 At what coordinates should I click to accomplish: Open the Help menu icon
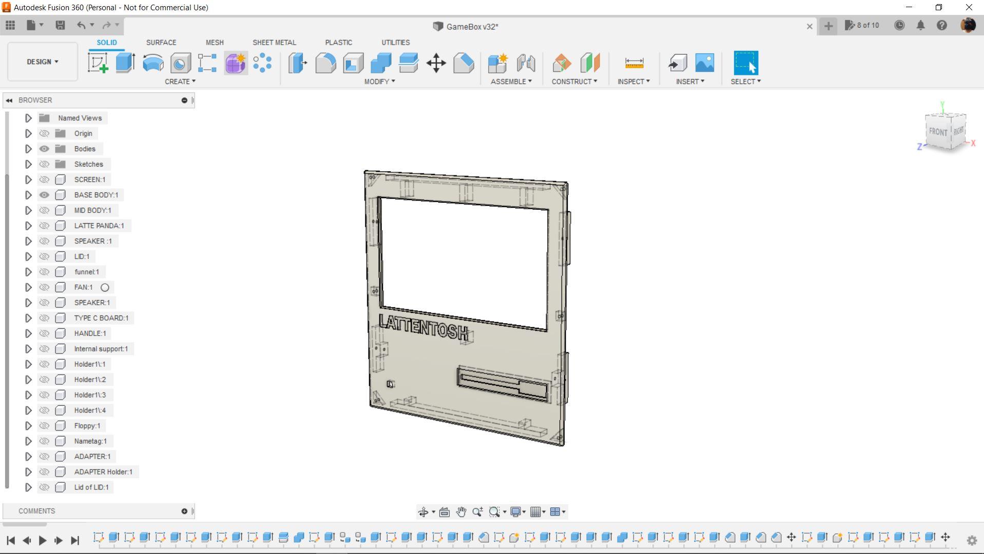(x=942, y=25)
